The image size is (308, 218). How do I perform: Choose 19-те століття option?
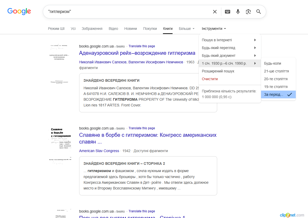pyautogui.click(x=278, y=87)
